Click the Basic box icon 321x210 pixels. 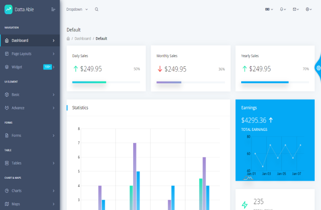(x=7, y=95)
